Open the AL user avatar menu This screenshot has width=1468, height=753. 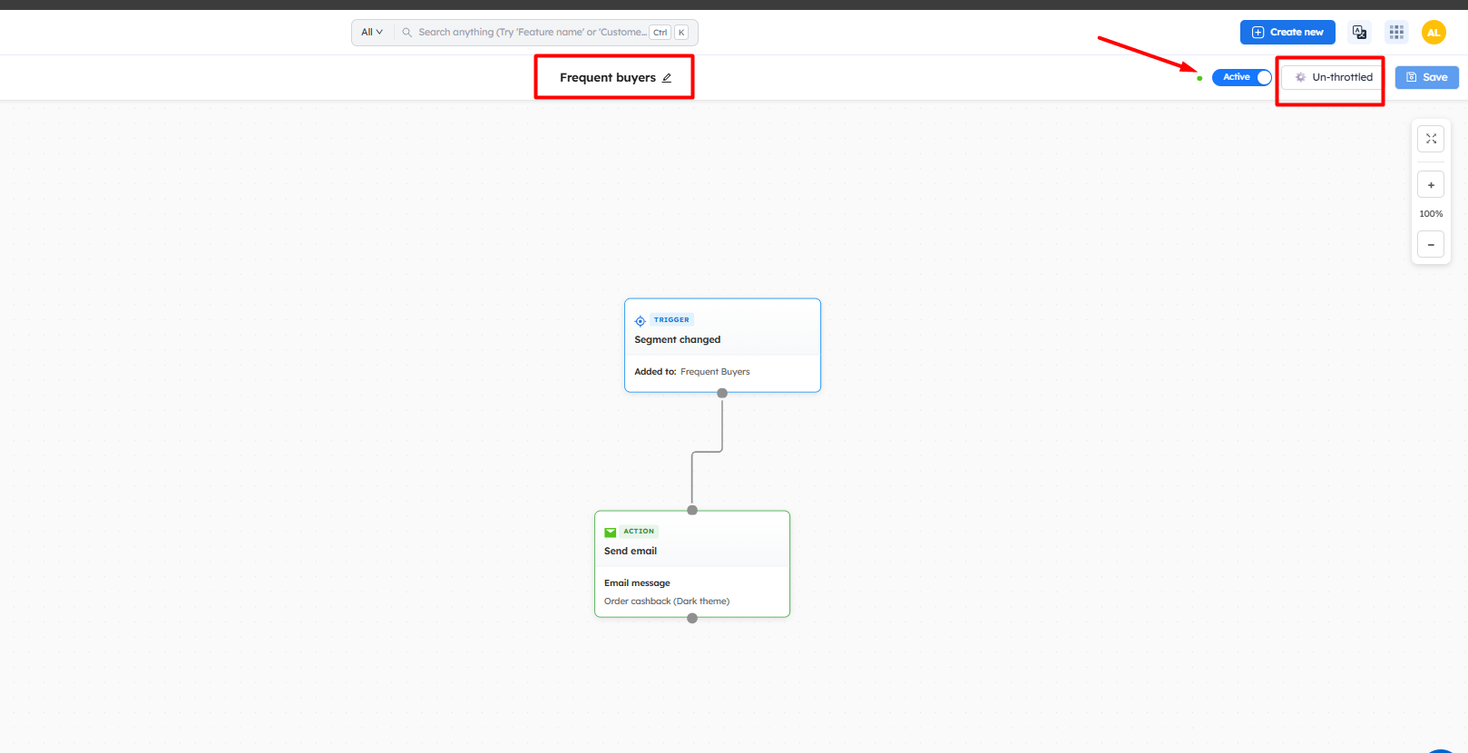1434,32
